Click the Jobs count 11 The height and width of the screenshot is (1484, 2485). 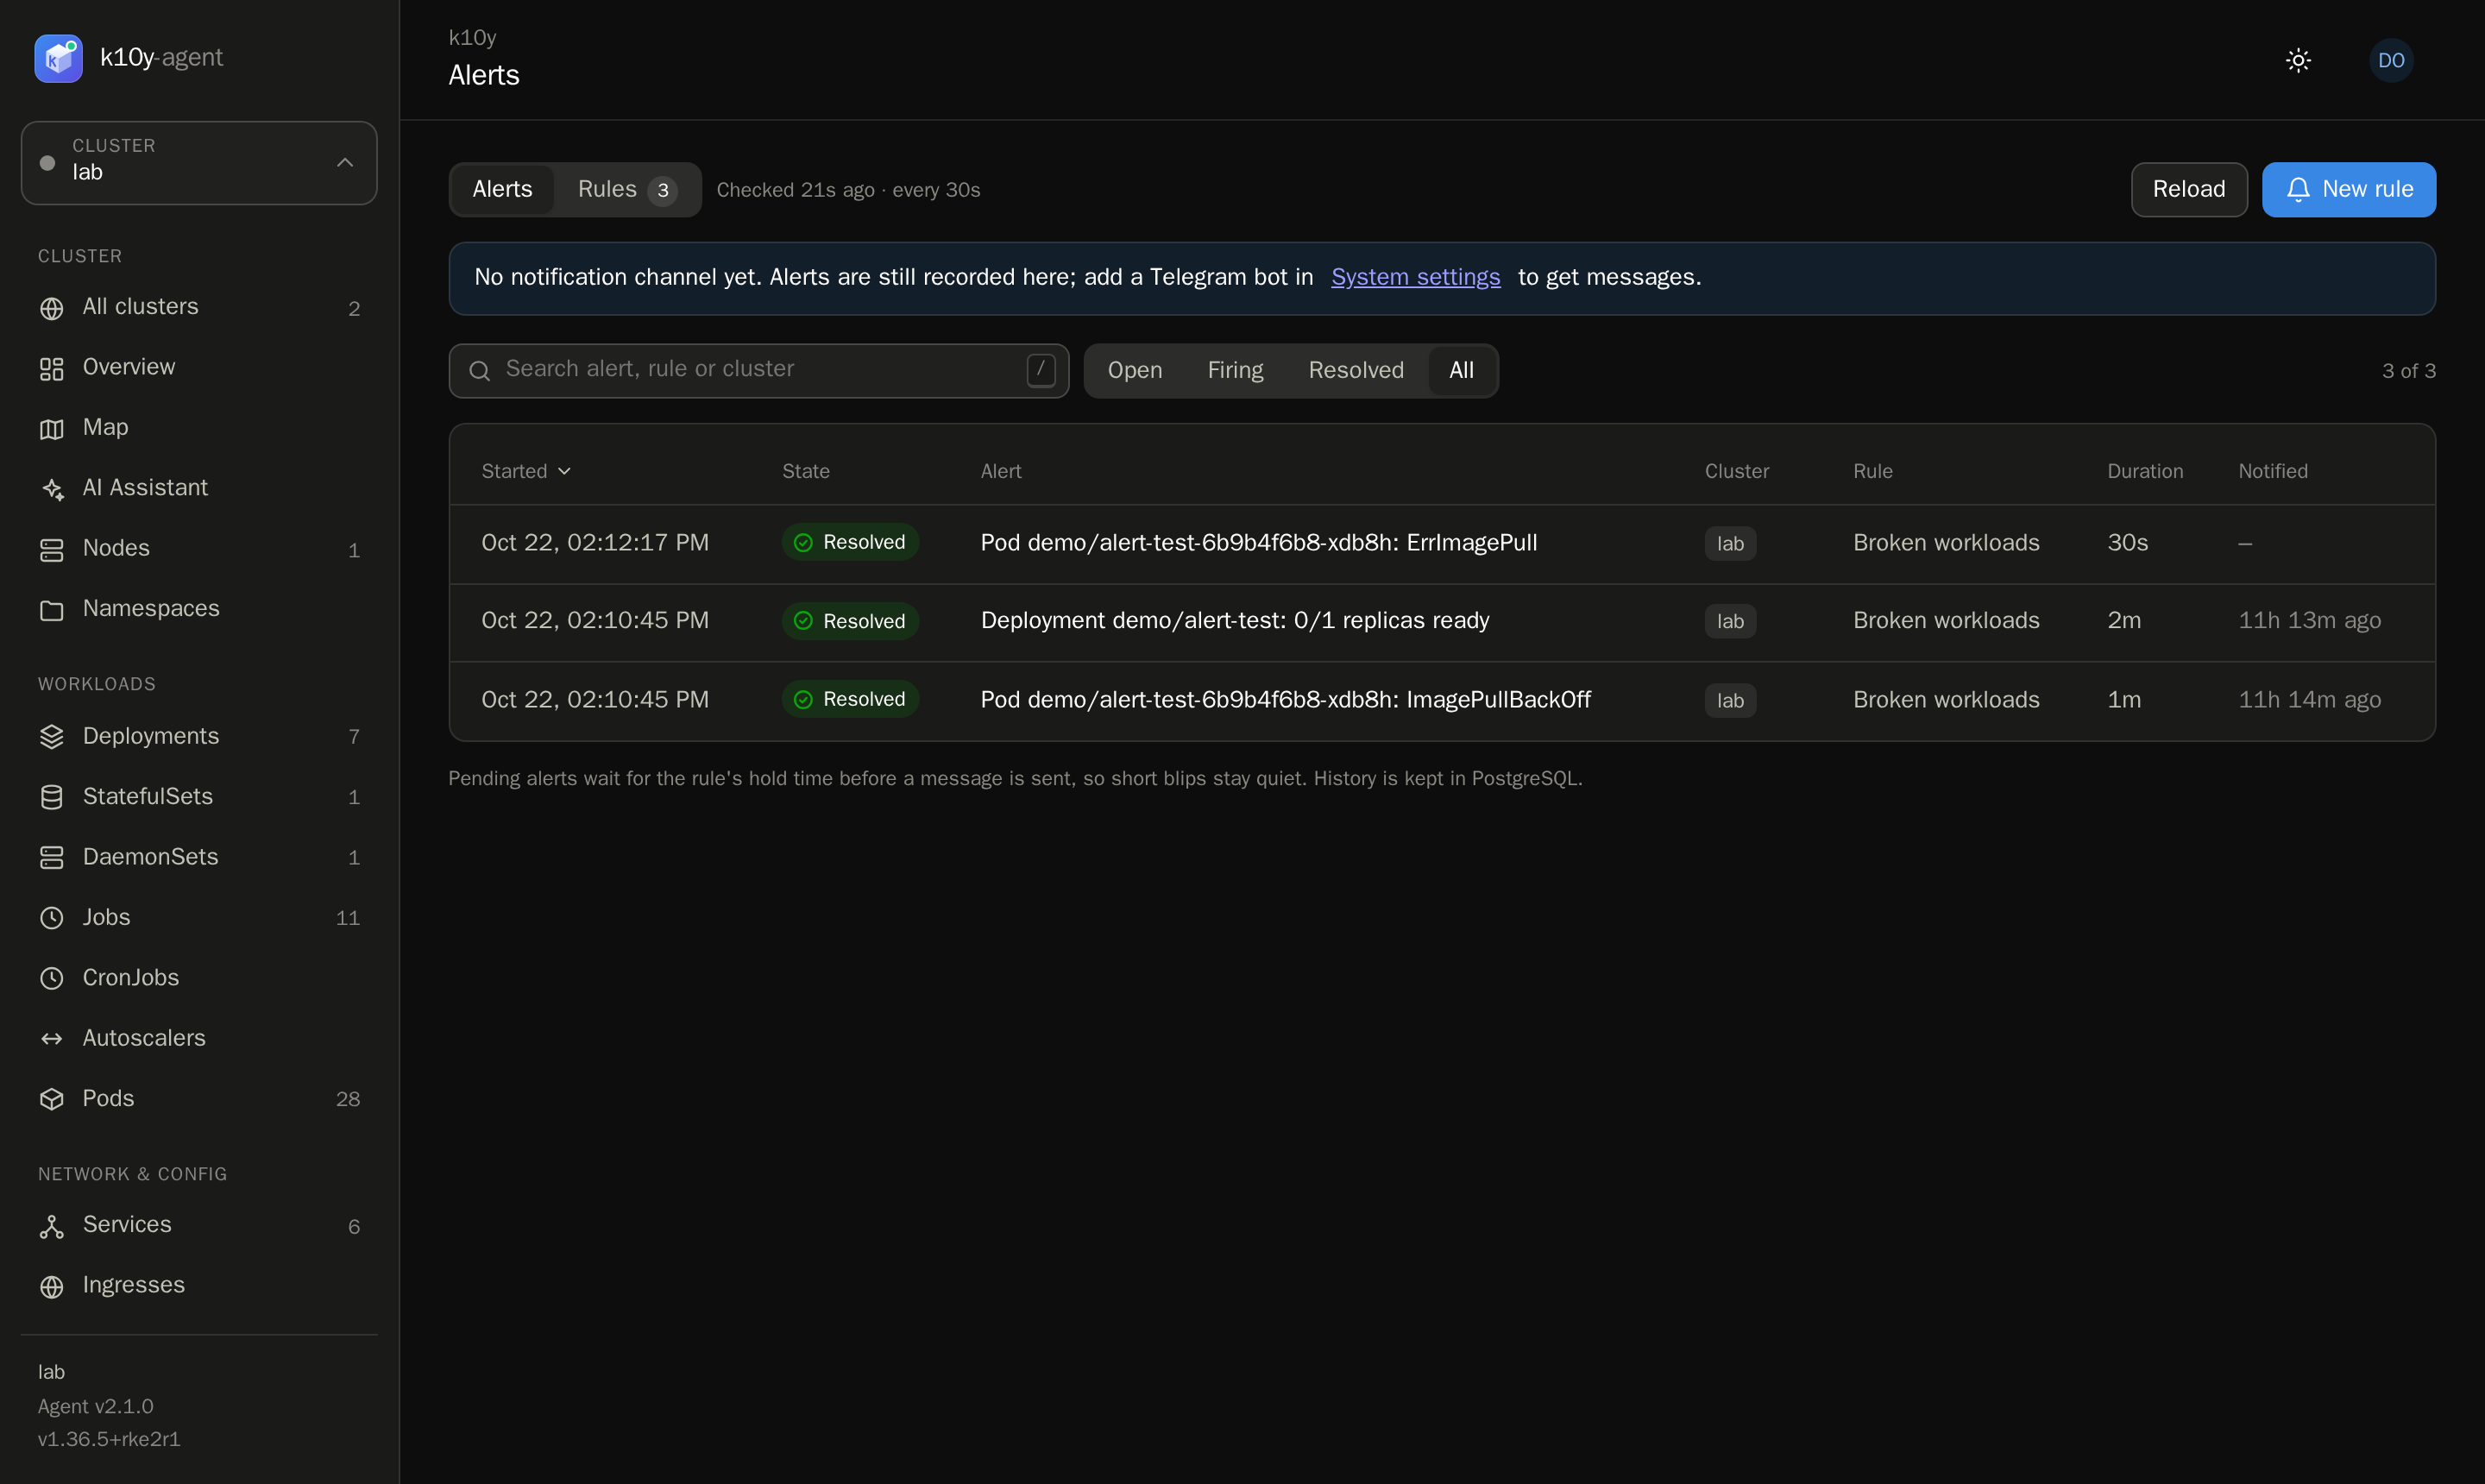point(347,918)
